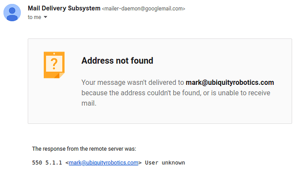The height and width of the screenshot is (171, 305).
Task: Click the "Your message wasn't delivered to" text
Action: tap(133, 83)
